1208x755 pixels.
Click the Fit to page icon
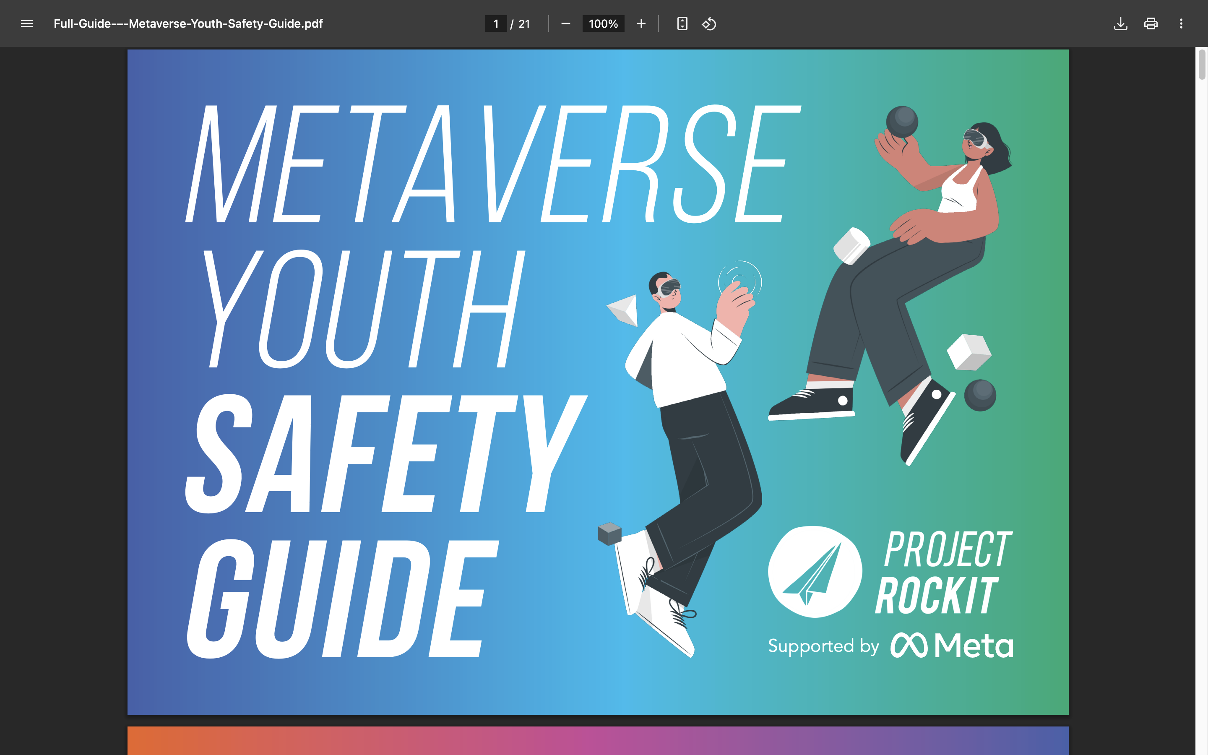point(682,23)
